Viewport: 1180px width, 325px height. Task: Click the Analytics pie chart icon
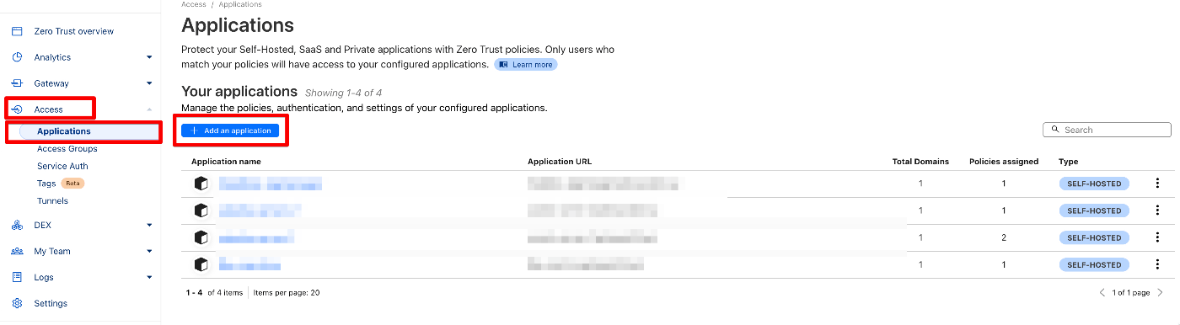pyautogui.click(x=17, y=57)
